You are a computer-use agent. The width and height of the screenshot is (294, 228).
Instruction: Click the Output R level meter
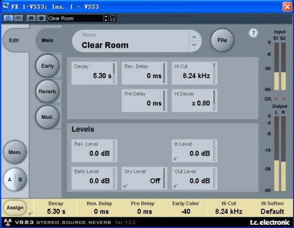(283, 154)
